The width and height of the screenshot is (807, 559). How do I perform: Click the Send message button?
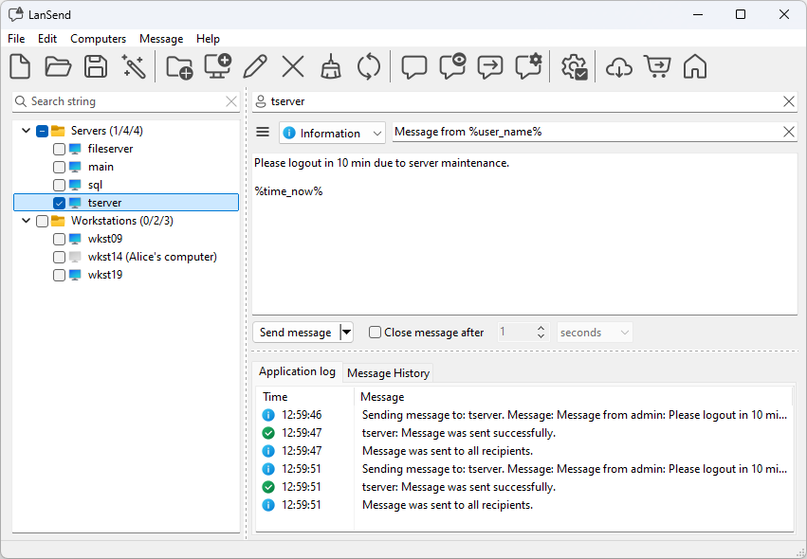[x=295, y=333]
